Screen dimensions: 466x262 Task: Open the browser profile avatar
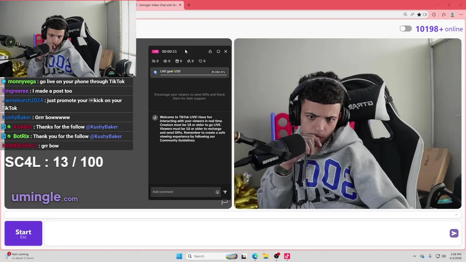coord(453,15)
